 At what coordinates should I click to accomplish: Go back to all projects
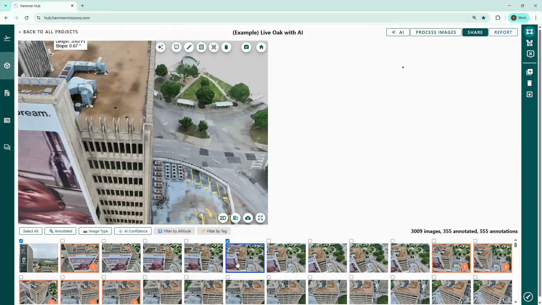click(48, 32)
